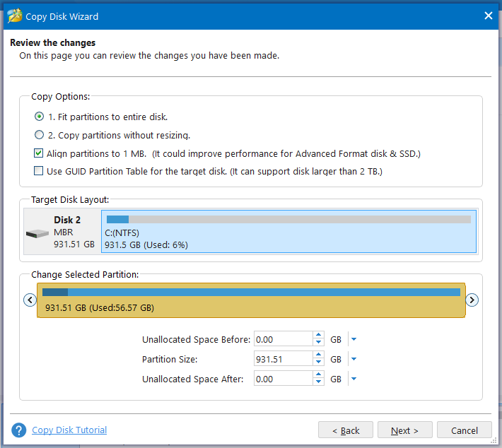The image size is (502, 448).
Task: Click the Copy Disk Wizard wand icon
Action: pos(14,16)
